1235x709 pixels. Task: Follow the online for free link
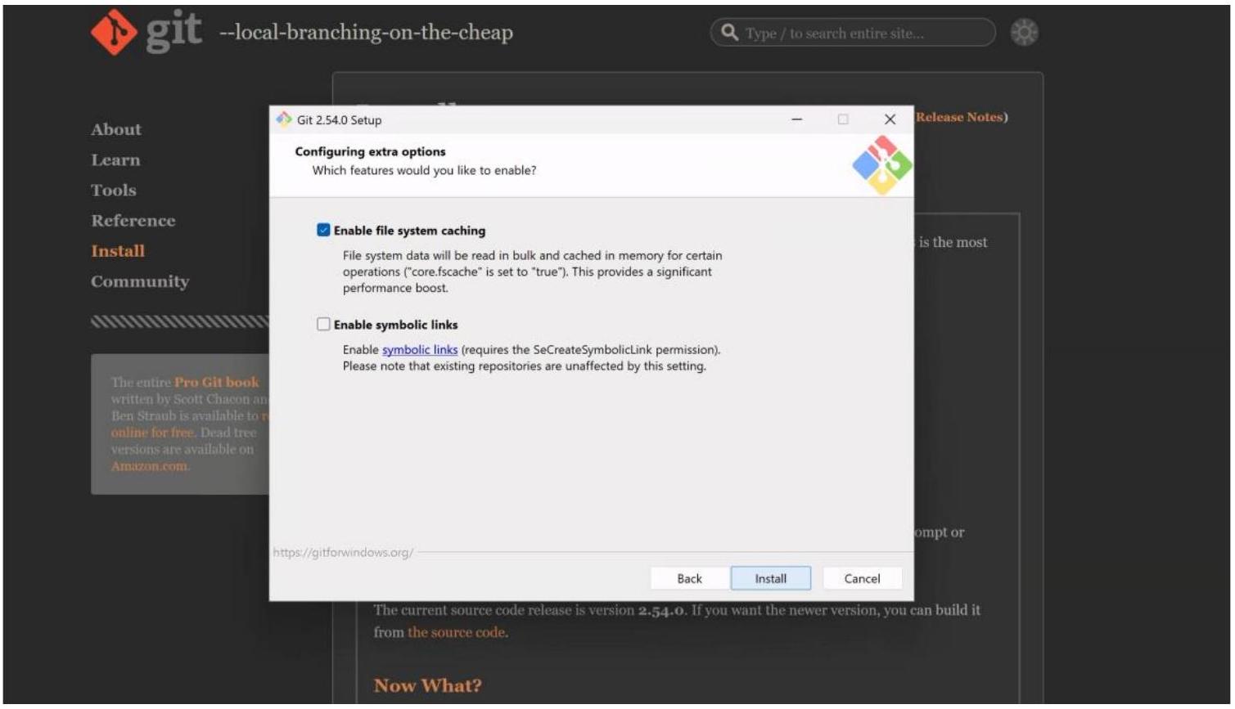(153, 433)
